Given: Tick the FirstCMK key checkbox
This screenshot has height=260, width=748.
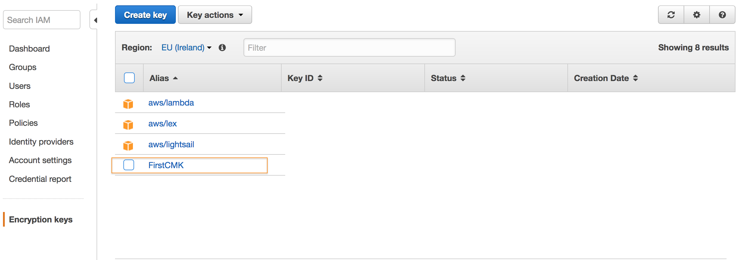Looking at the screenshot, I should click(x=129, y=165).
